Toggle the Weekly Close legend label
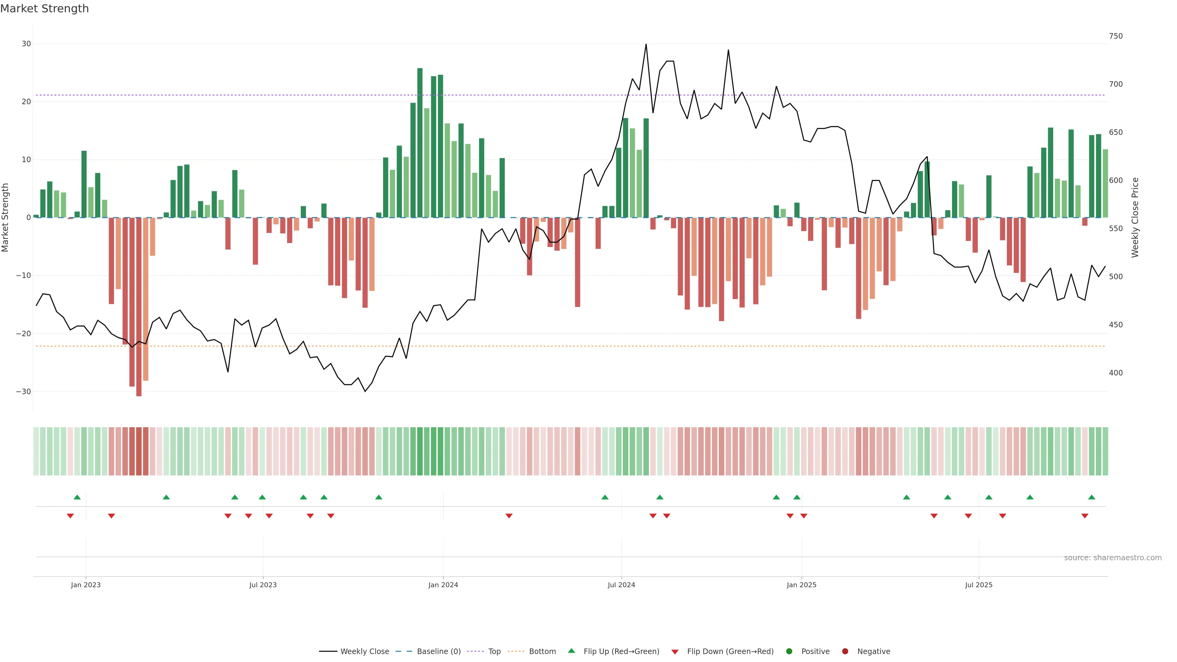 click(x=365, y=651)
